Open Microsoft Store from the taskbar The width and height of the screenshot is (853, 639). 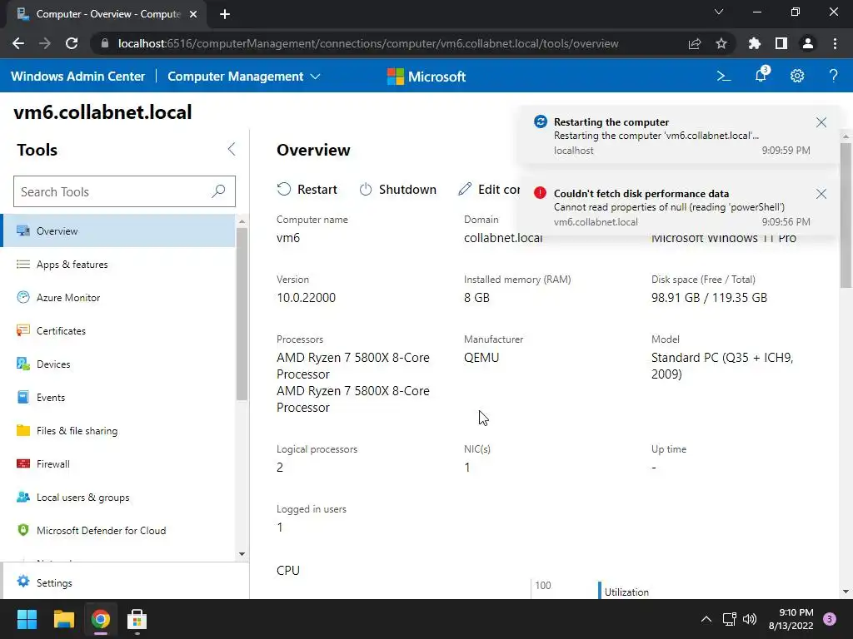click(137, 619)
